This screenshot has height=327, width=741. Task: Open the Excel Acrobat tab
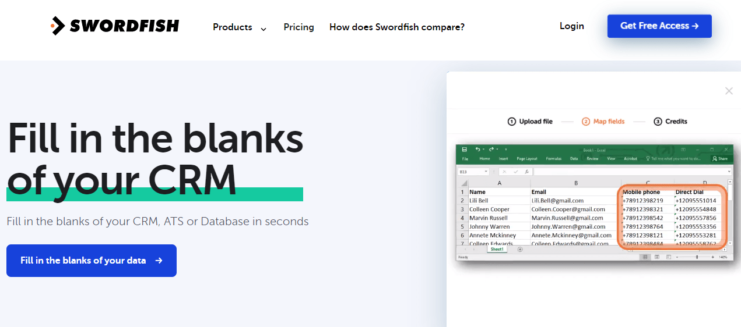(630, 159)
